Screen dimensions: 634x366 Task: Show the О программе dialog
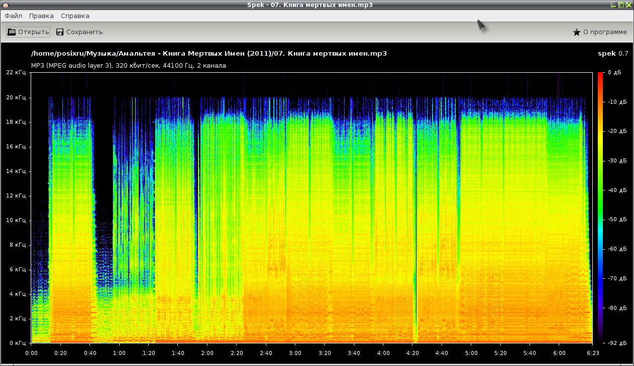(x=600, y=32)
